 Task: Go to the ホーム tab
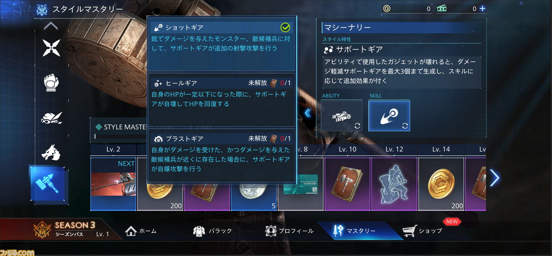coord(141,231)
